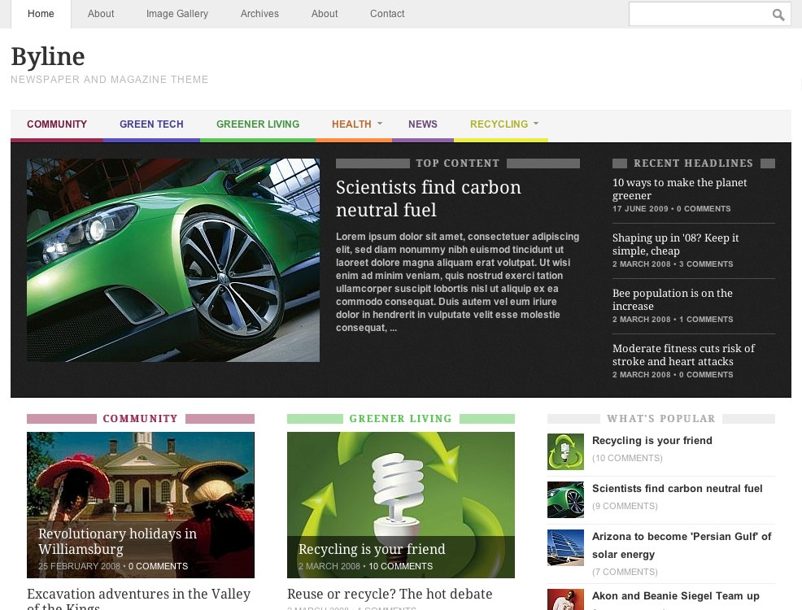802x610 pixels.
Task: Click the search magnifier icon
Action: [x=778, y=15]
